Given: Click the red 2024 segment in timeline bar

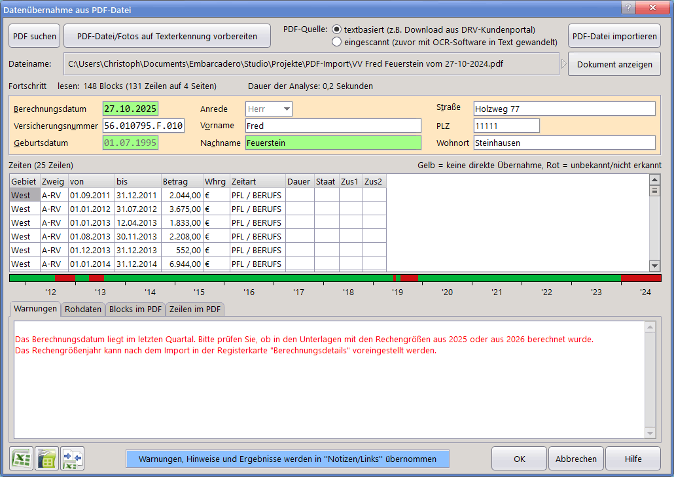Looking at the screenshot, I should click(641, 278).
